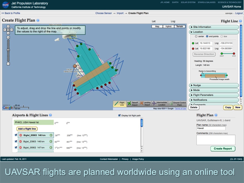
Task: Expand the Flight Parameters section
Action: 214,95
